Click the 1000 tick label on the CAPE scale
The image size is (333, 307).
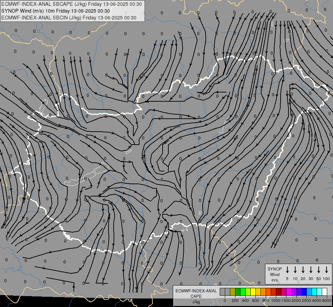(x=276, y=301)
